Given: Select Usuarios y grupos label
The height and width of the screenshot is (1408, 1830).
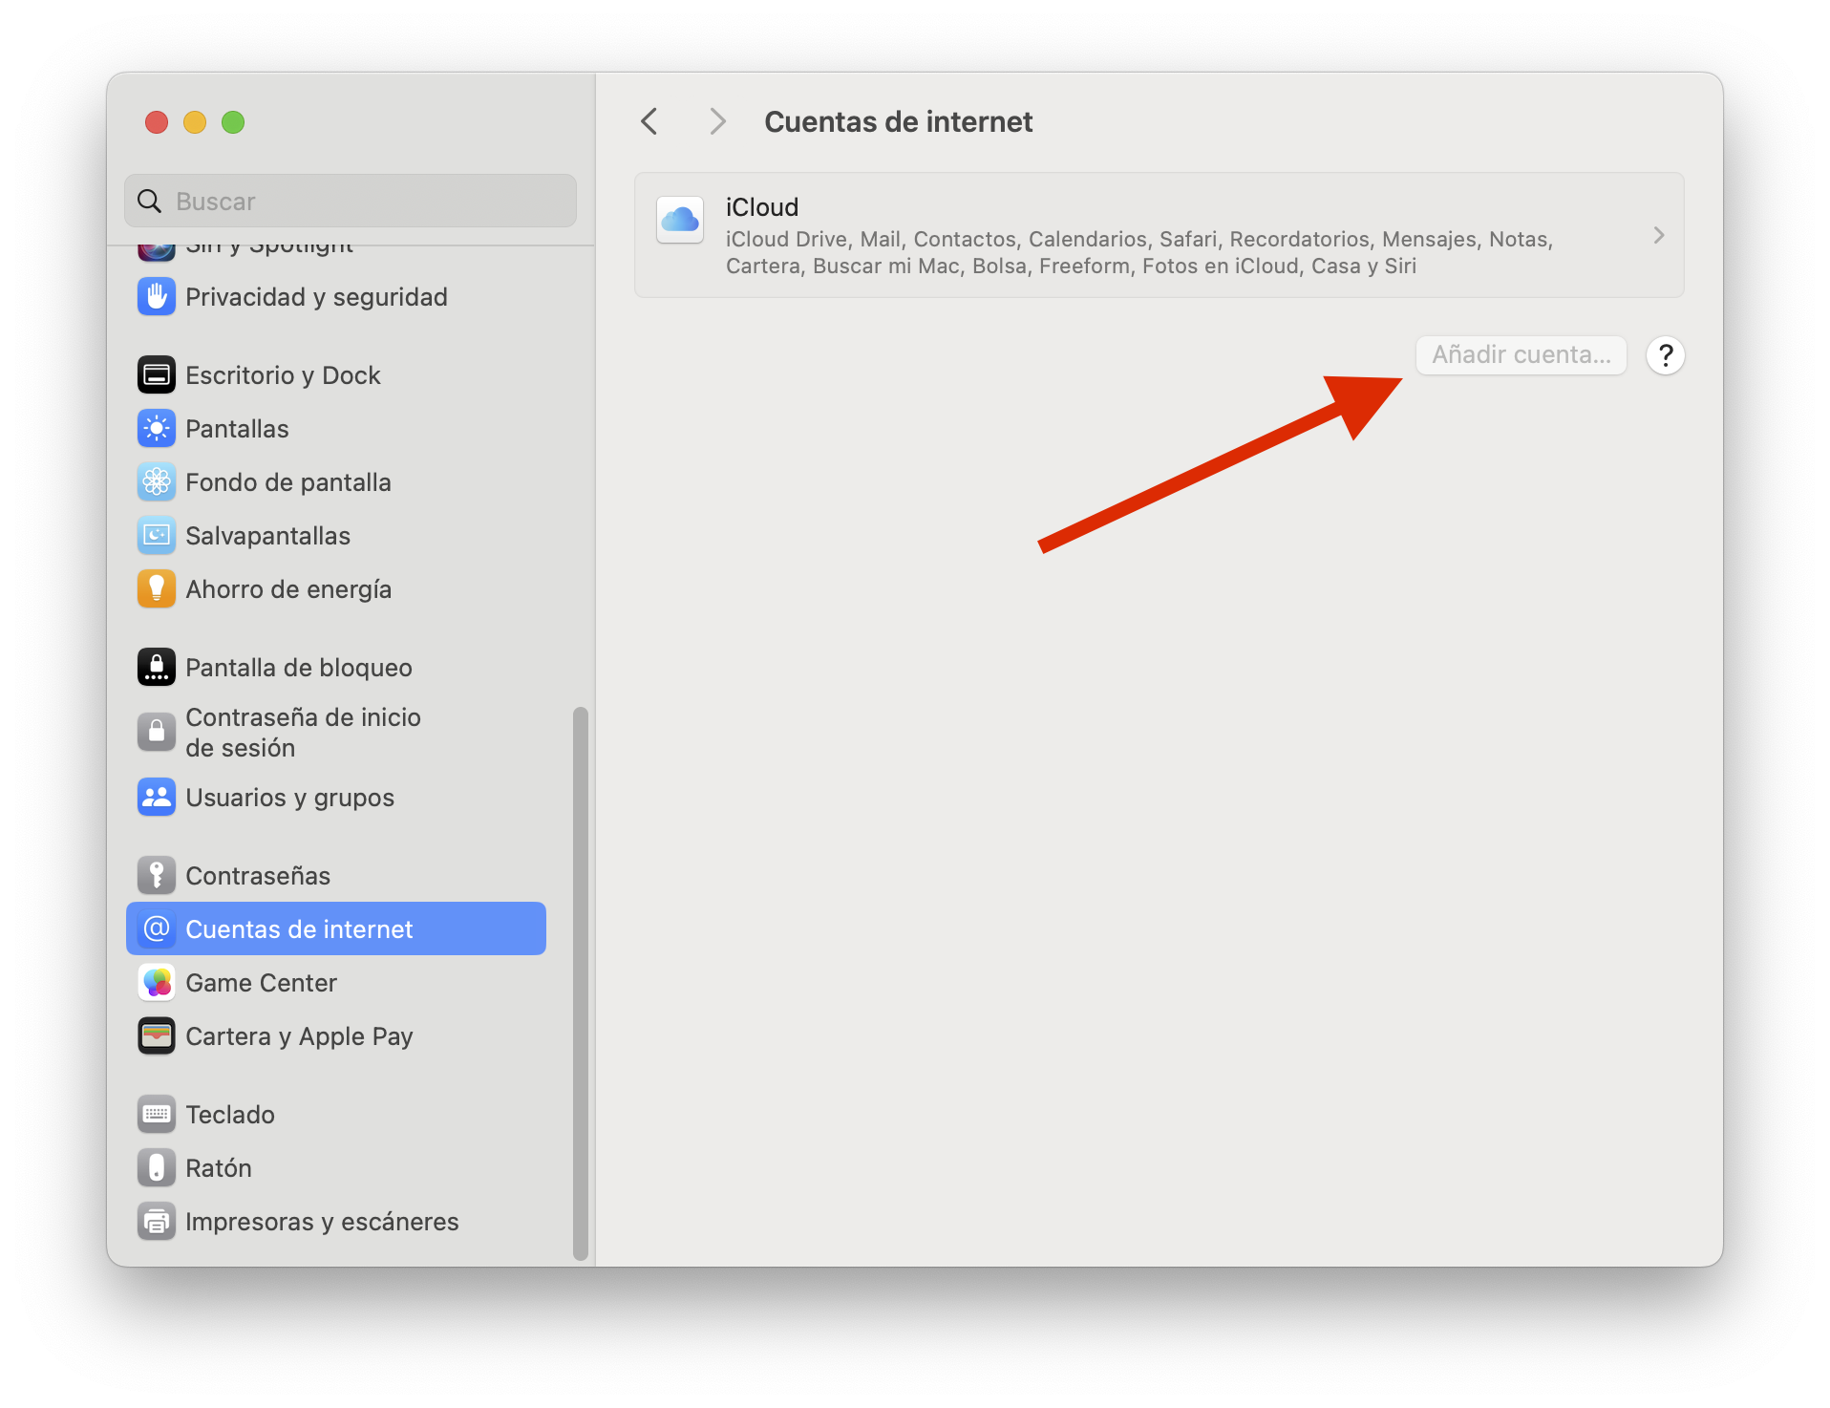Looking at the screenshot, I should pyautogui.click(x=289, y=798).
